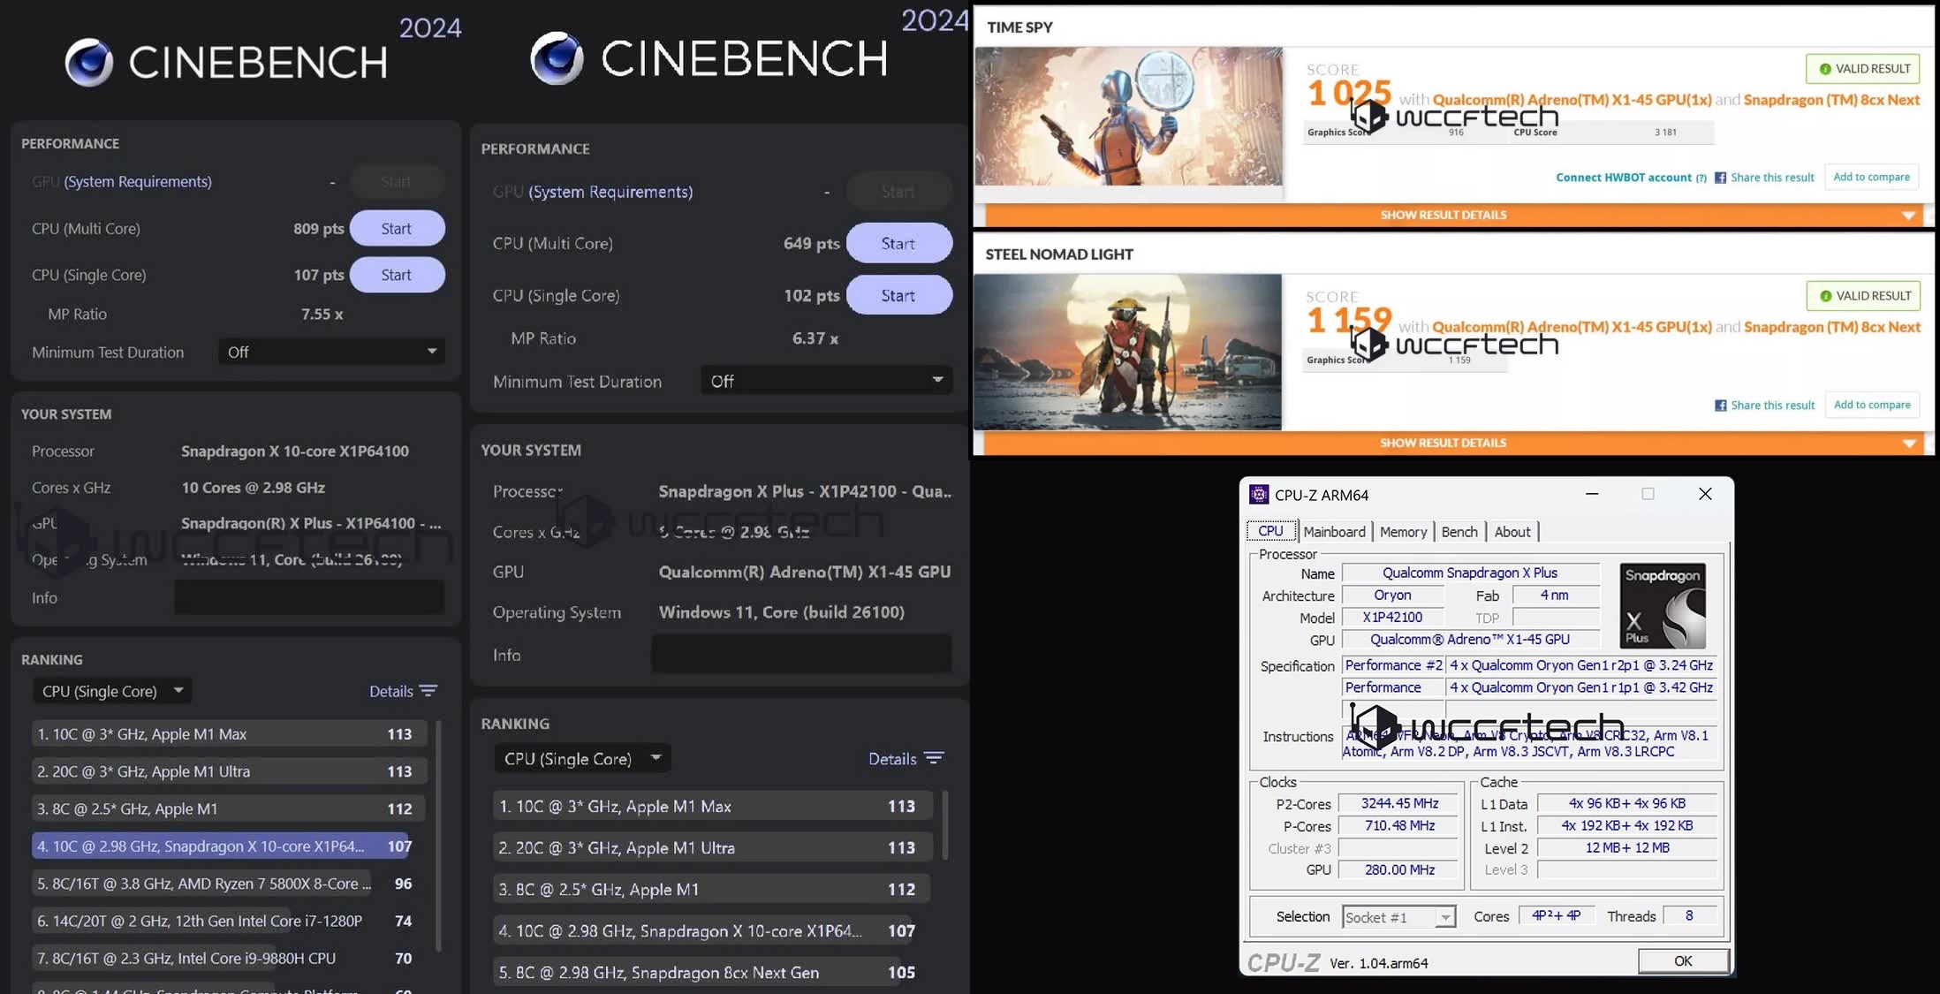Click Facebook icon beside Steel Nomad share link
The image size is (1940, 994).
[x=1720, y=406]
